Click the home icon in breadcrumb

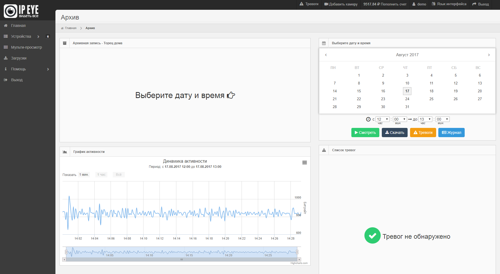click(62, 28)
